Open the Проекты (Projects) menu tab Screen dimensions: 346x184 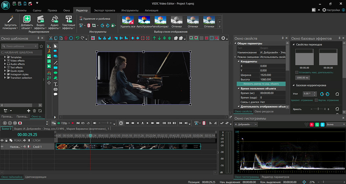click(21, 10)
